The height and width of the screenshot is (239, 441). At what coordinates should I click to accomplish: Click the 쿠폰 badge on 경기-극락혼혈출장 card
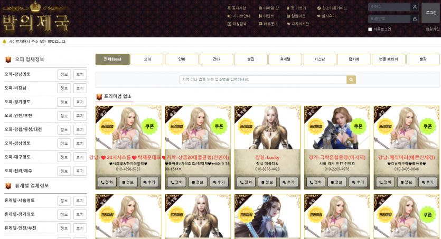pos(358,126)
